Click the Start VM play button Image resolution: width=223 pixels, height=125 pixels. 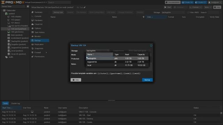tap(168, 7)
